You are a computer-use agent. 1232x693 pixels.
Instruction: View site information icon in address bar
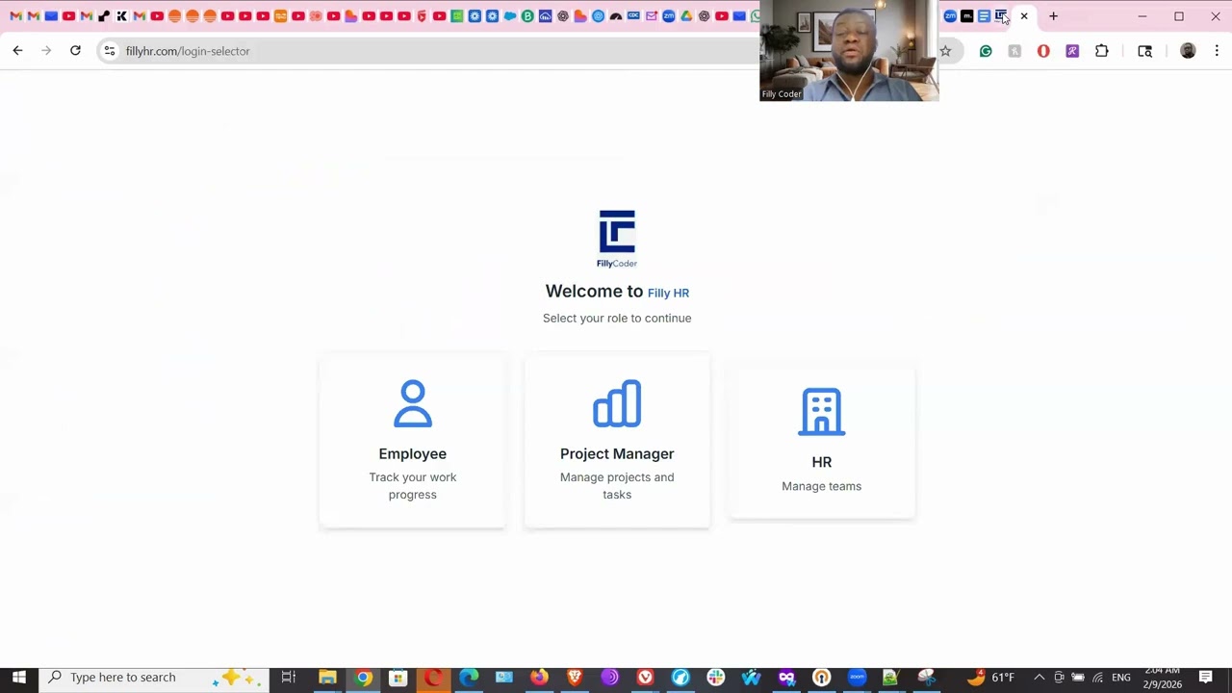(x=110, y=51)
